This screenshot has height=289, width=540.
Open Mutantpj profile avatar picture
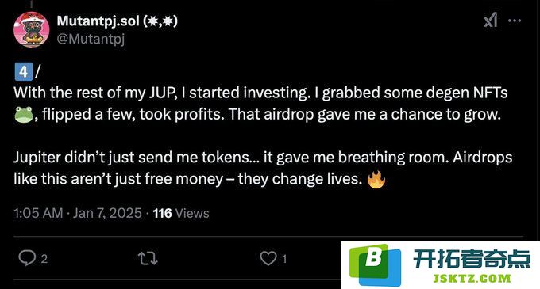pyautogui.click(x=31, y=29)
